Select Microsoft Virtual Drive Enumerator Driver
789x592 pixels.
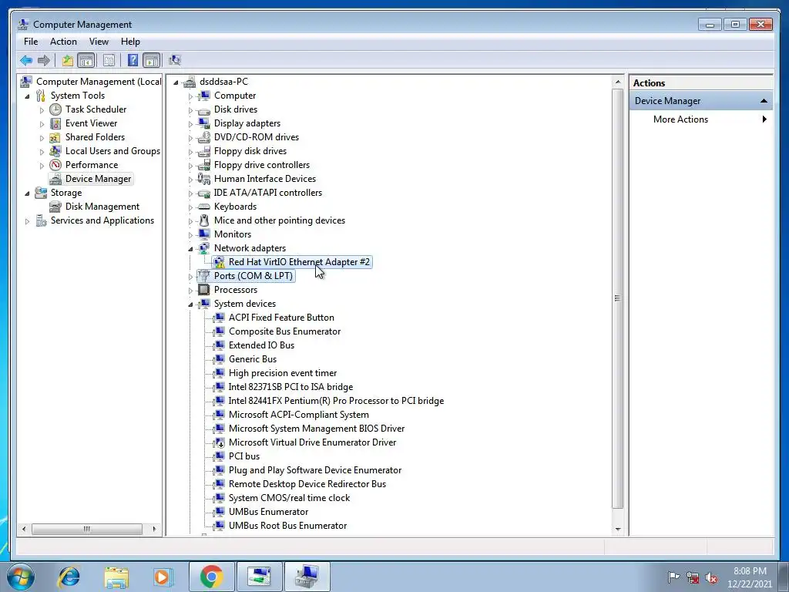pos(313,442)
